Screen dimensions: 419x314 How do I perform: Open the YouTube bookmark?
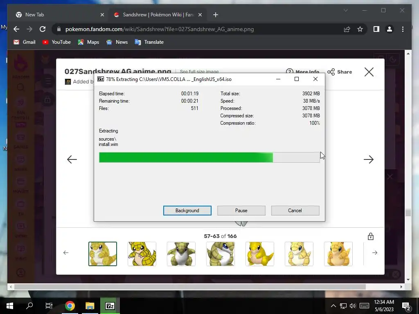pos(56,42)
